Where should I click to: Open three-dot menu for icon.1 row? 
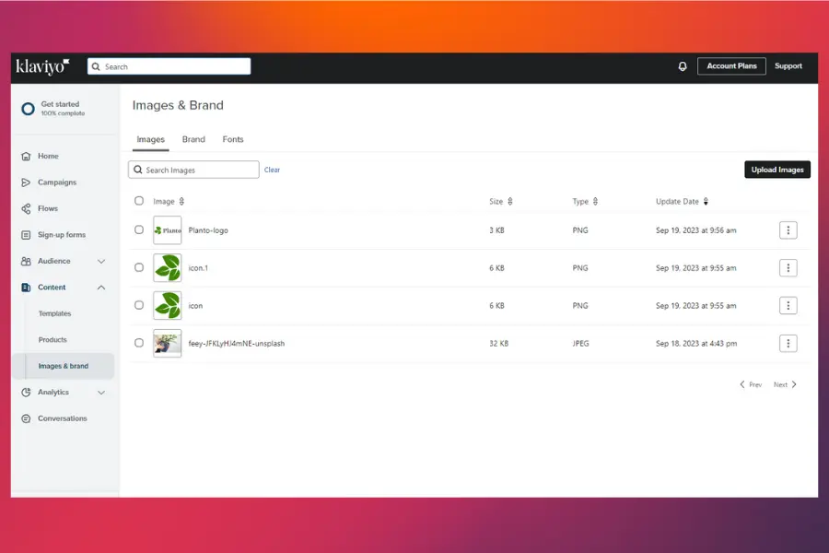pos(788,268)
